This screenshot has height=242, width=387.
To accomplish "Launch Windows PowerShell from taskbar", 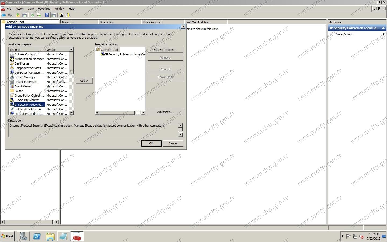I will (x=37, y=236).
